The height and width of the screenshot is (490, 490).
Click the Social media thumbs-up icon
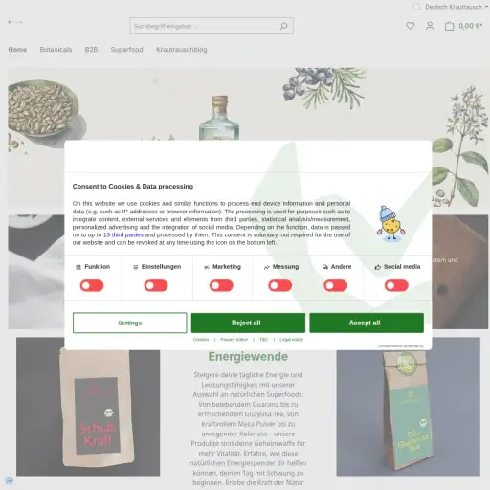[x=378, y=267]
